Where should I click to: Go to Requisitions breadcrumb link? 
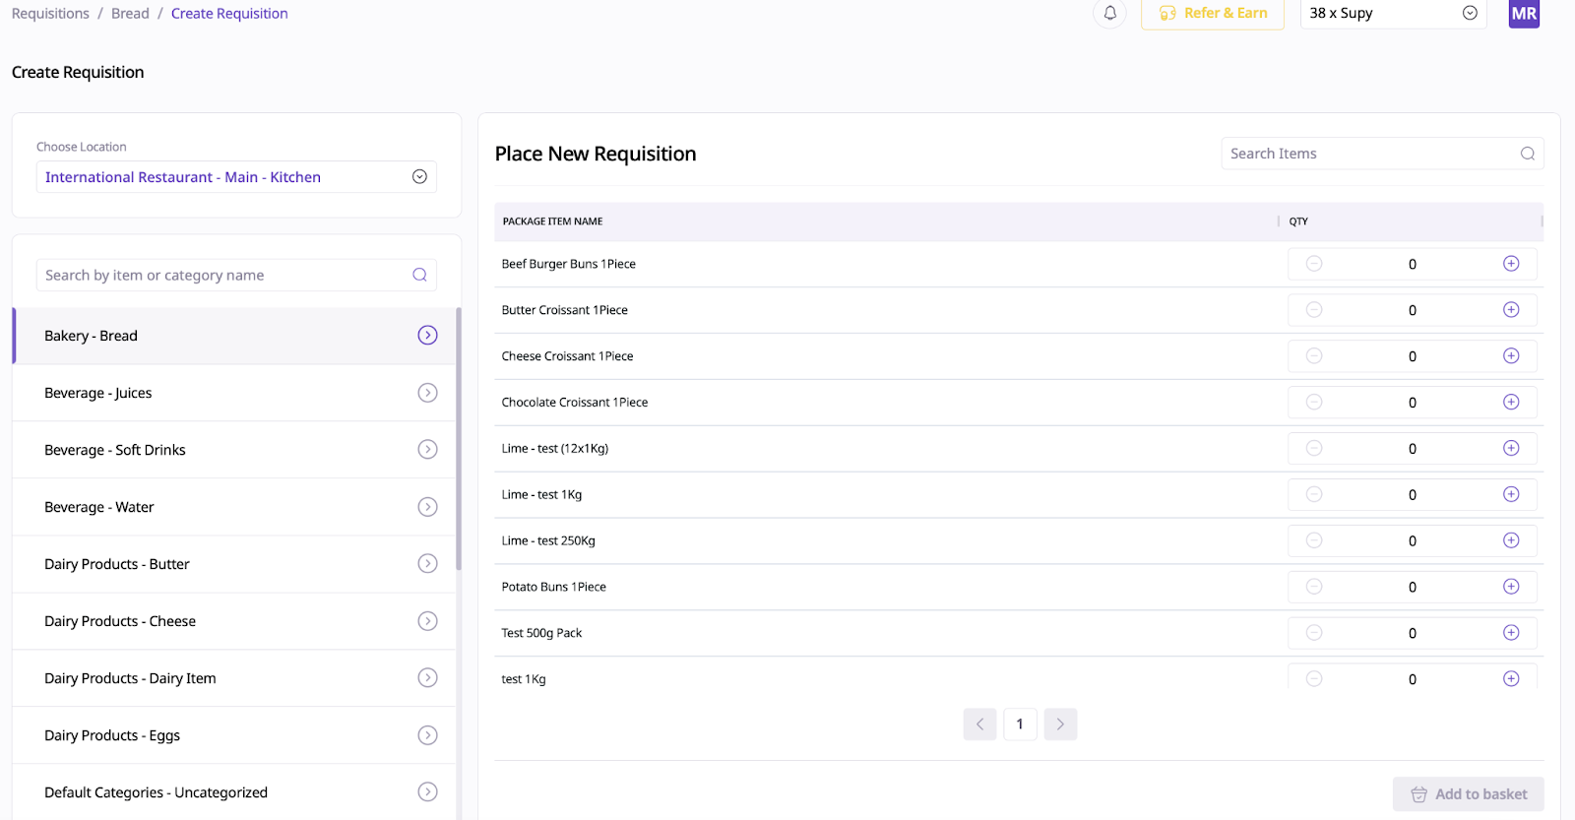(x=50, y=14)
